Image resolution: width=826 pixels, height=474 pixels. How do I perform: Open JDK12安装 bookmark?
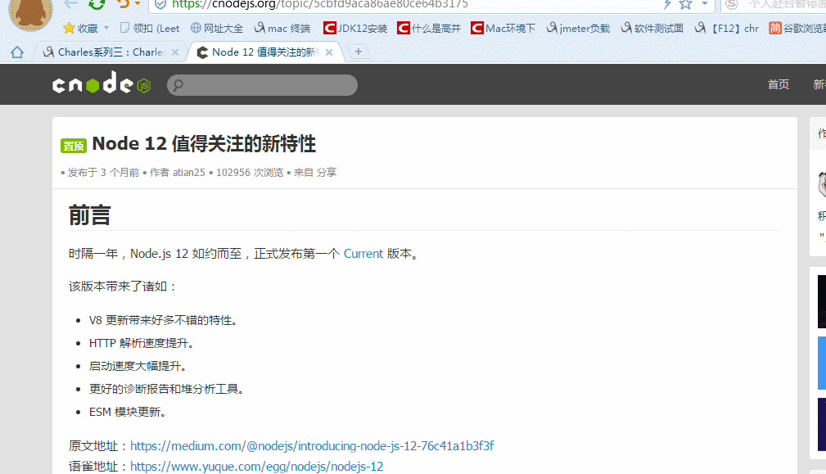pos(355,29)
